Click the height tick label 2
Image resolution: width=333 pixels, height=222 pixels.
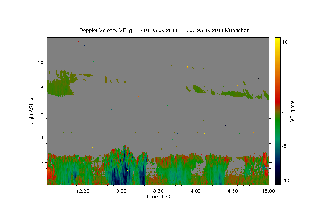pyautogui.click(x=42, y=162)
